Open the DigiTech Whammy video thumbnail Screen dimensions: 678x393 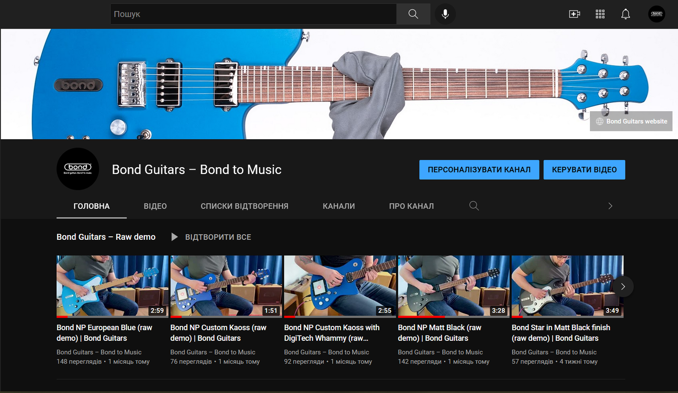click(340, 286)
